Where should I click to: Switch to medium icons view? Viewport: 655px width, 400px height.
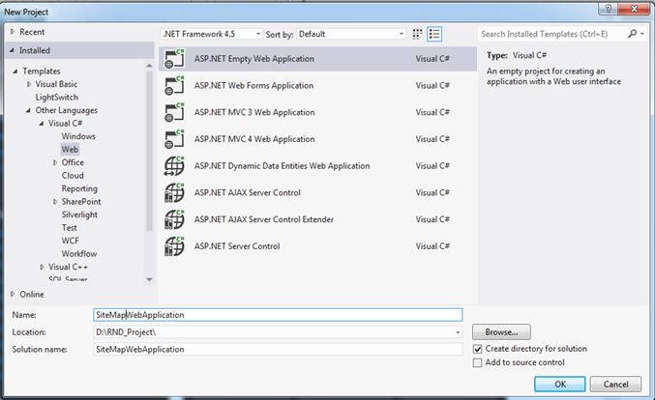[x=418, y=34]
